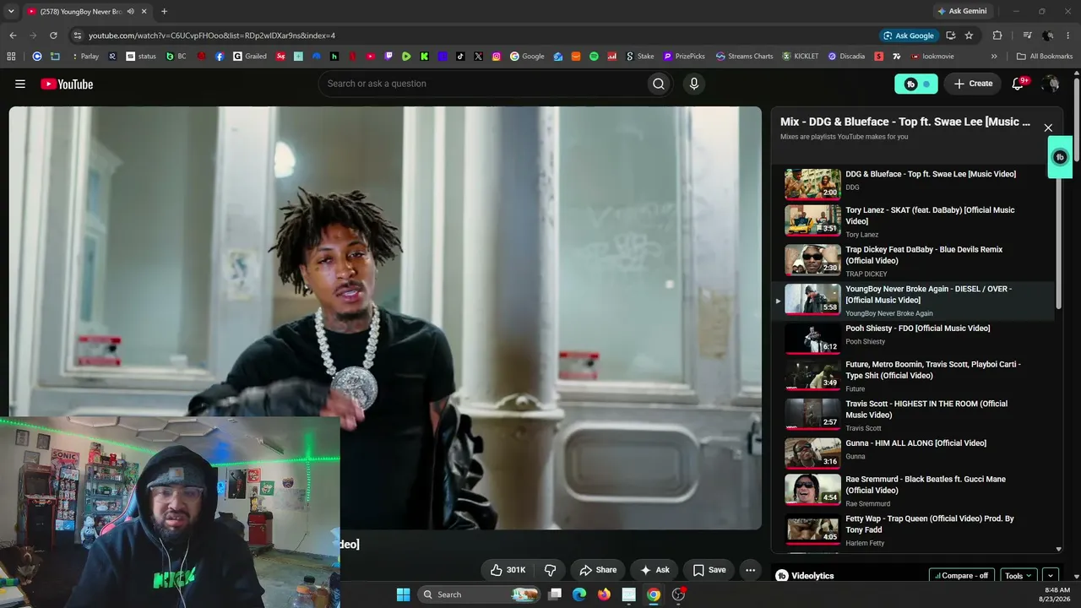This screenshot has width=1081, height=608.
Task: Open the Tools dropdown in Videolytics
Action: click(1019, 576)
